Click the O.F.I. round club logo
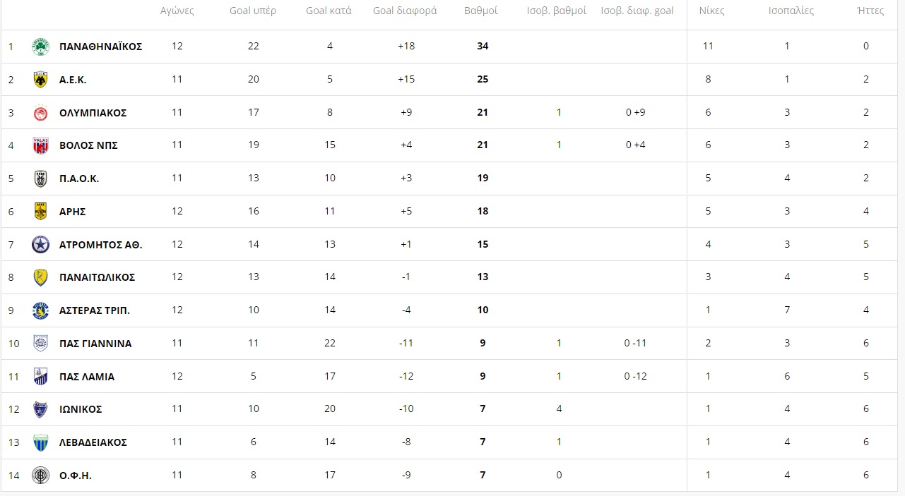Image resolution: width=905 pixels, height=496 pixels. click(40, 476)
